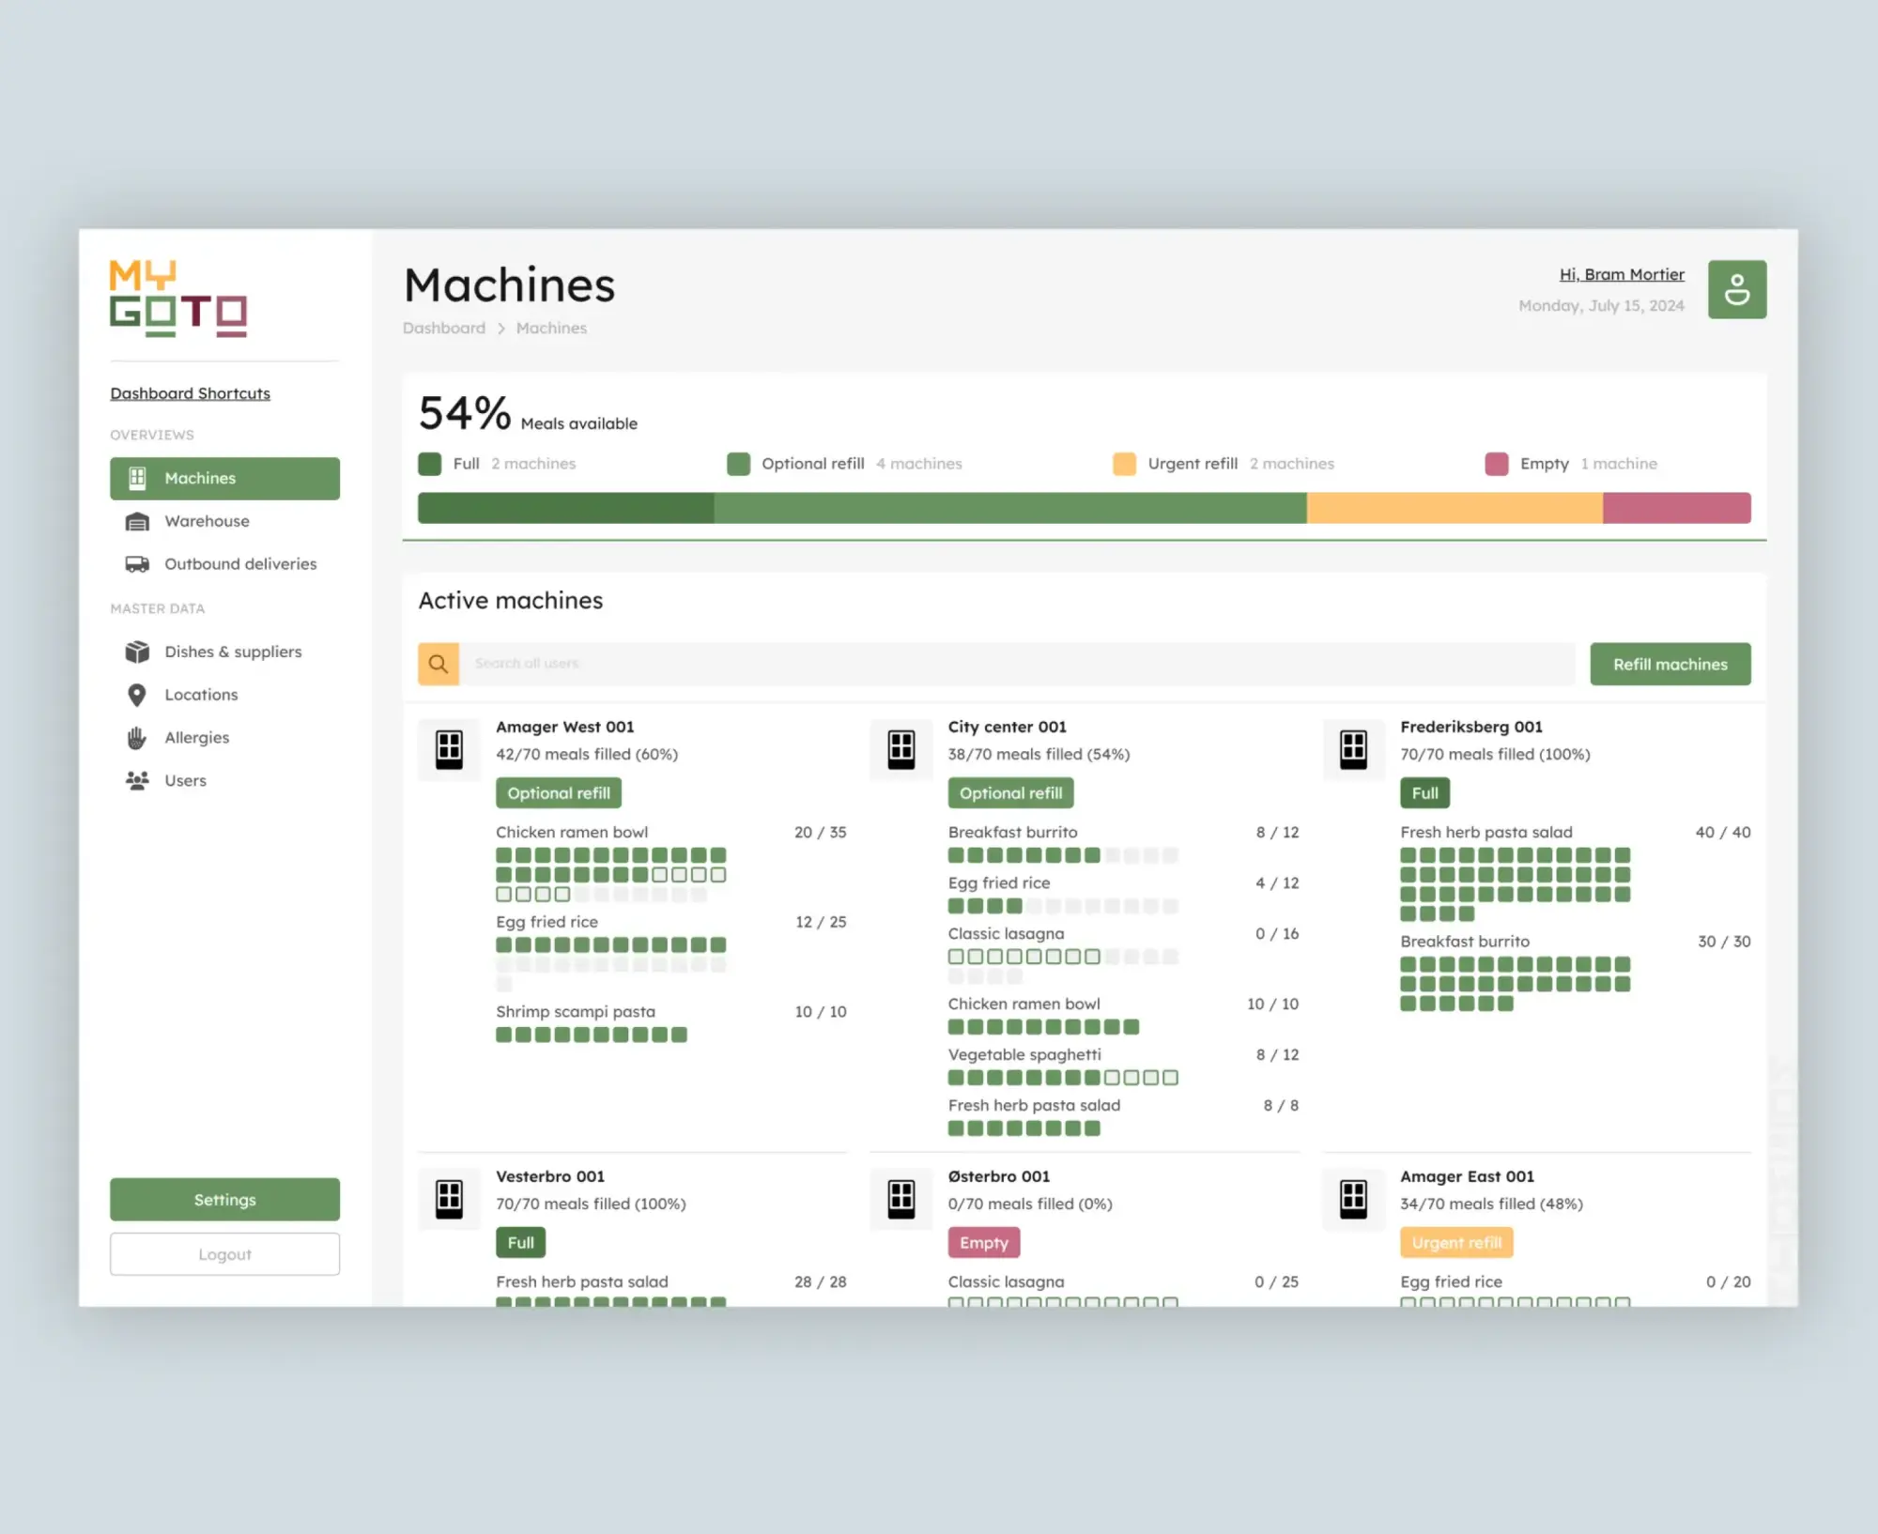Click the Østerbro 001 machine icon
Screen dimensions: 1878x1534
click(901, 1198)
